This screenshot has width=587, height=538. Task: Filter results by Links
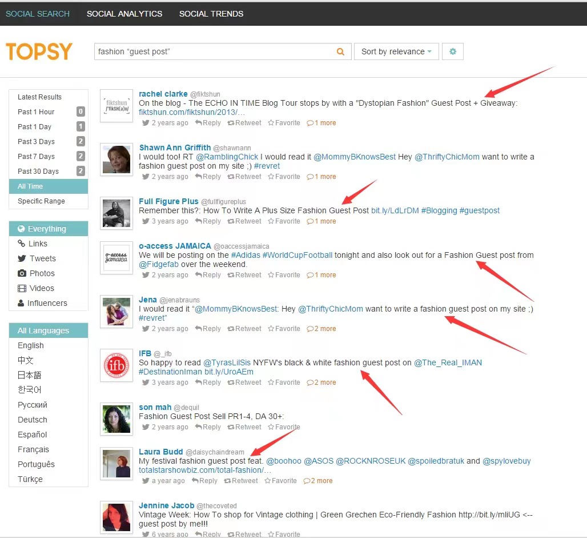(x=49, y=244)
